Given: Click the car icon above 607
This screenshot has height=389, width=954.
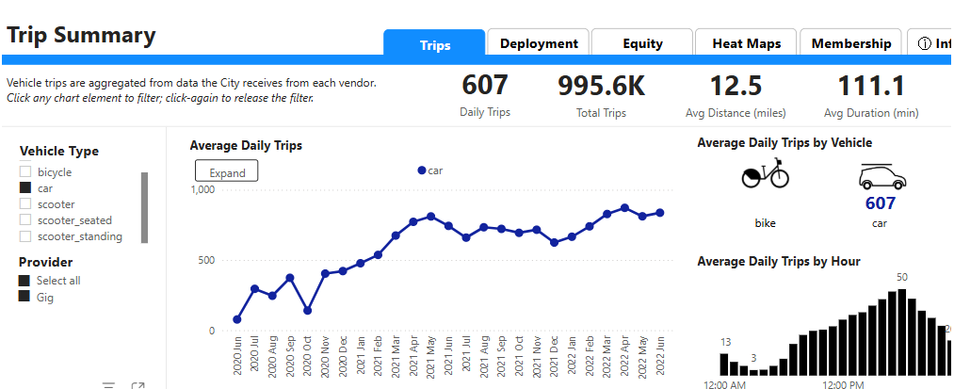Looking at the screenshot, I should (x=881, y=176).
